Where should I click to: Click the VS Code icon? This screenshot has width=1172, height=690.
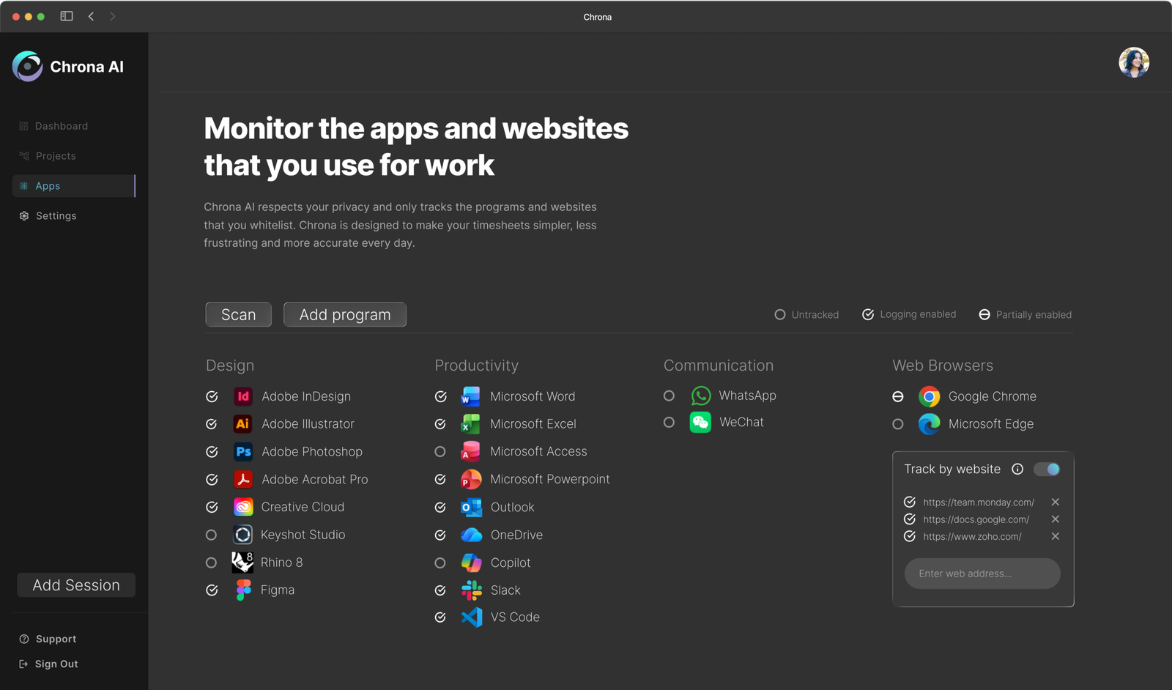click(x=471, y=617)
